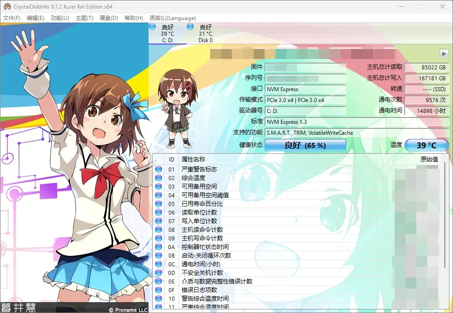Click the serial number (序列号) field
The image size is (453, 313).
[x=305, y=78]
